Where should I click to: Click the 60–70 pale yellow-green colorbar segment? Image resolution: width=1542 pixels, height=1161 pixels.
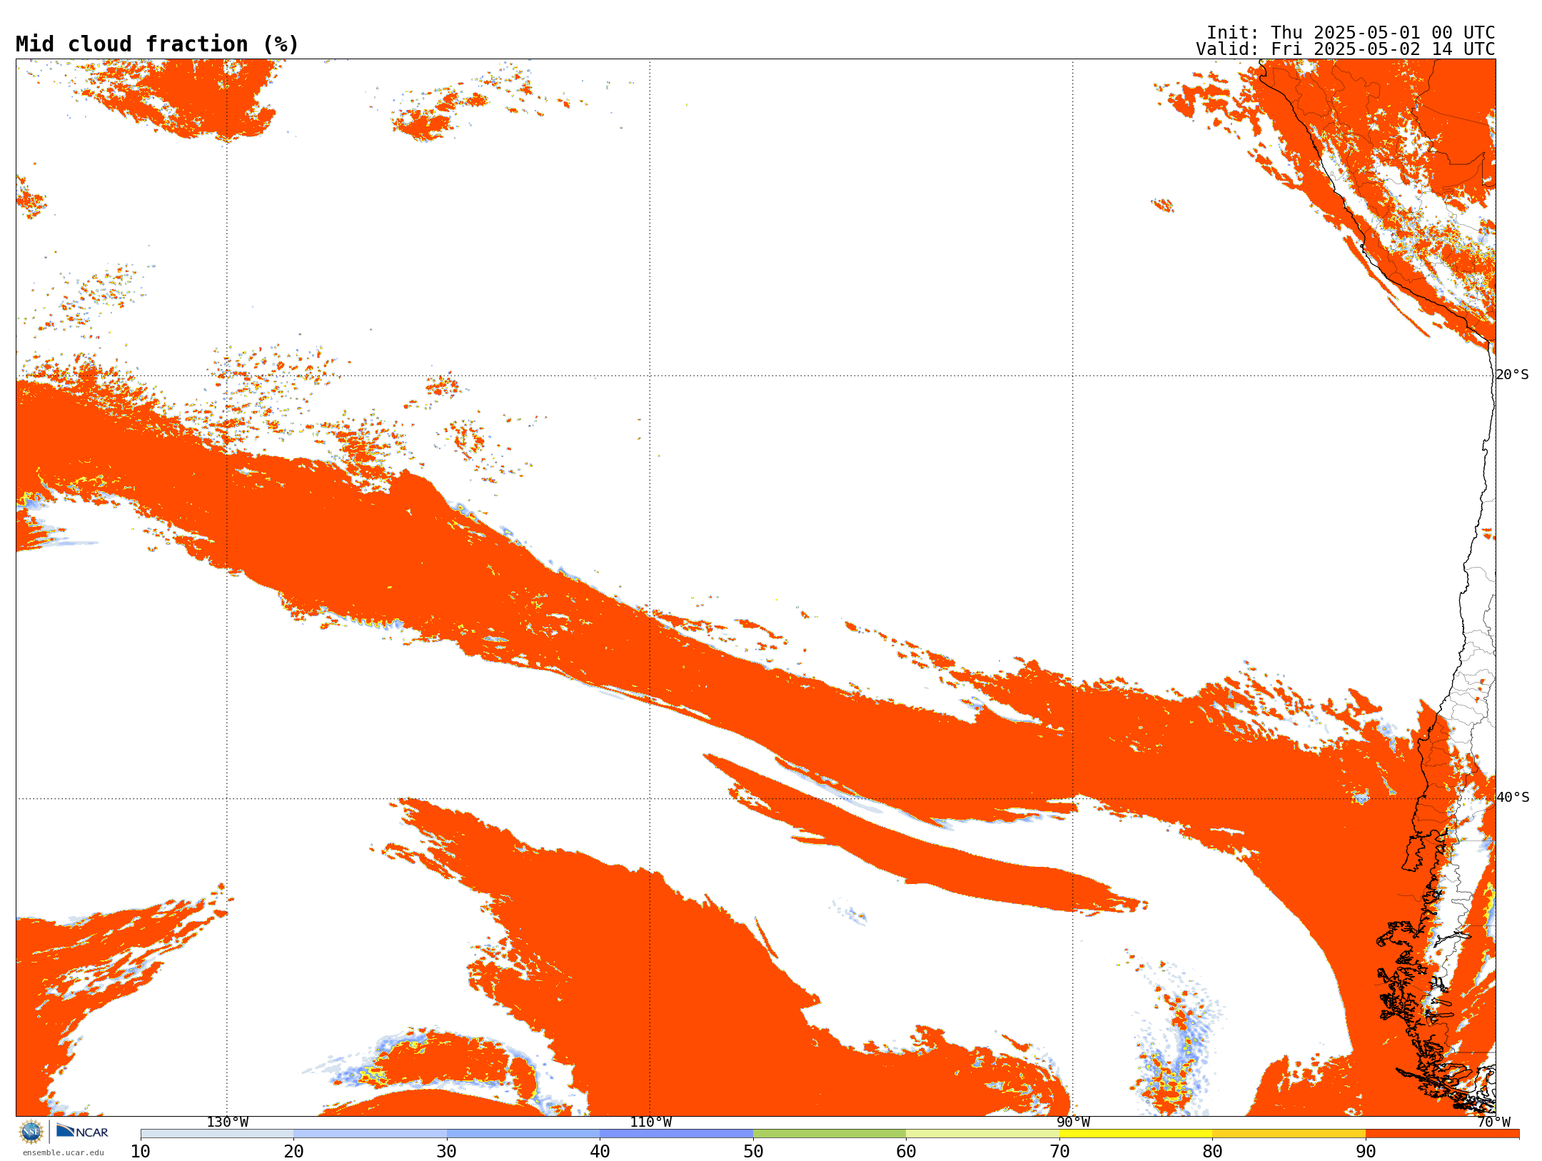coord(982,1134)
